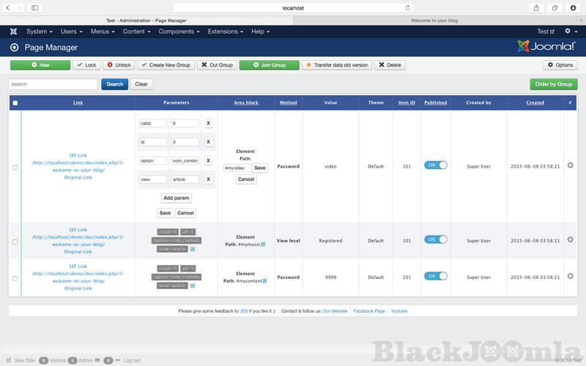Click the edit icon beside view=article in the Registered row
This screenshot has height=366, width=586.
[x=193, y=249]
